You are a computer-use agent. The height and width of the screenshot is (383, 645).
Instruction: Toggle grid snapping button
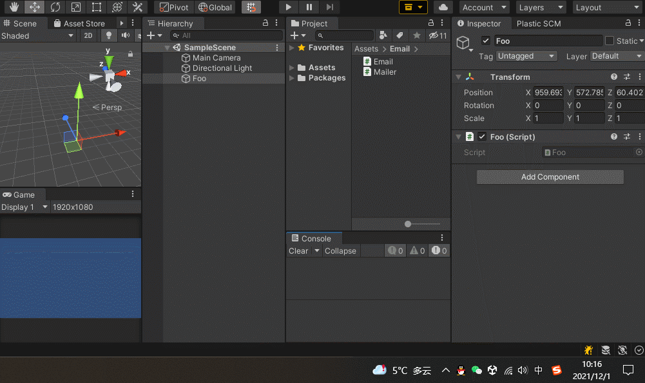(x=251, y=7)
